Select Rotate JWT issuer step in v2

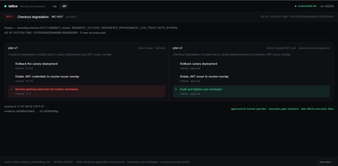click(x=204, y=77)
